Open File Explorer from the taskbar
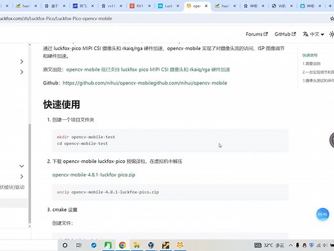 (x=136, y=245)
